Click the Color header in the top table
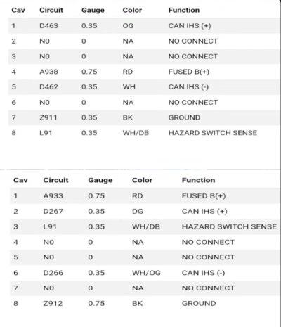 [x=132, y=10]
